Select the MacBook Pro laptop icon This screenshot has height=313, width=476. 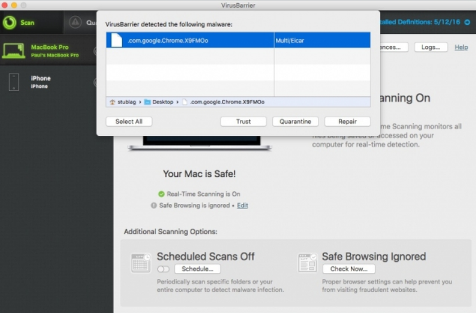point(14,51)
